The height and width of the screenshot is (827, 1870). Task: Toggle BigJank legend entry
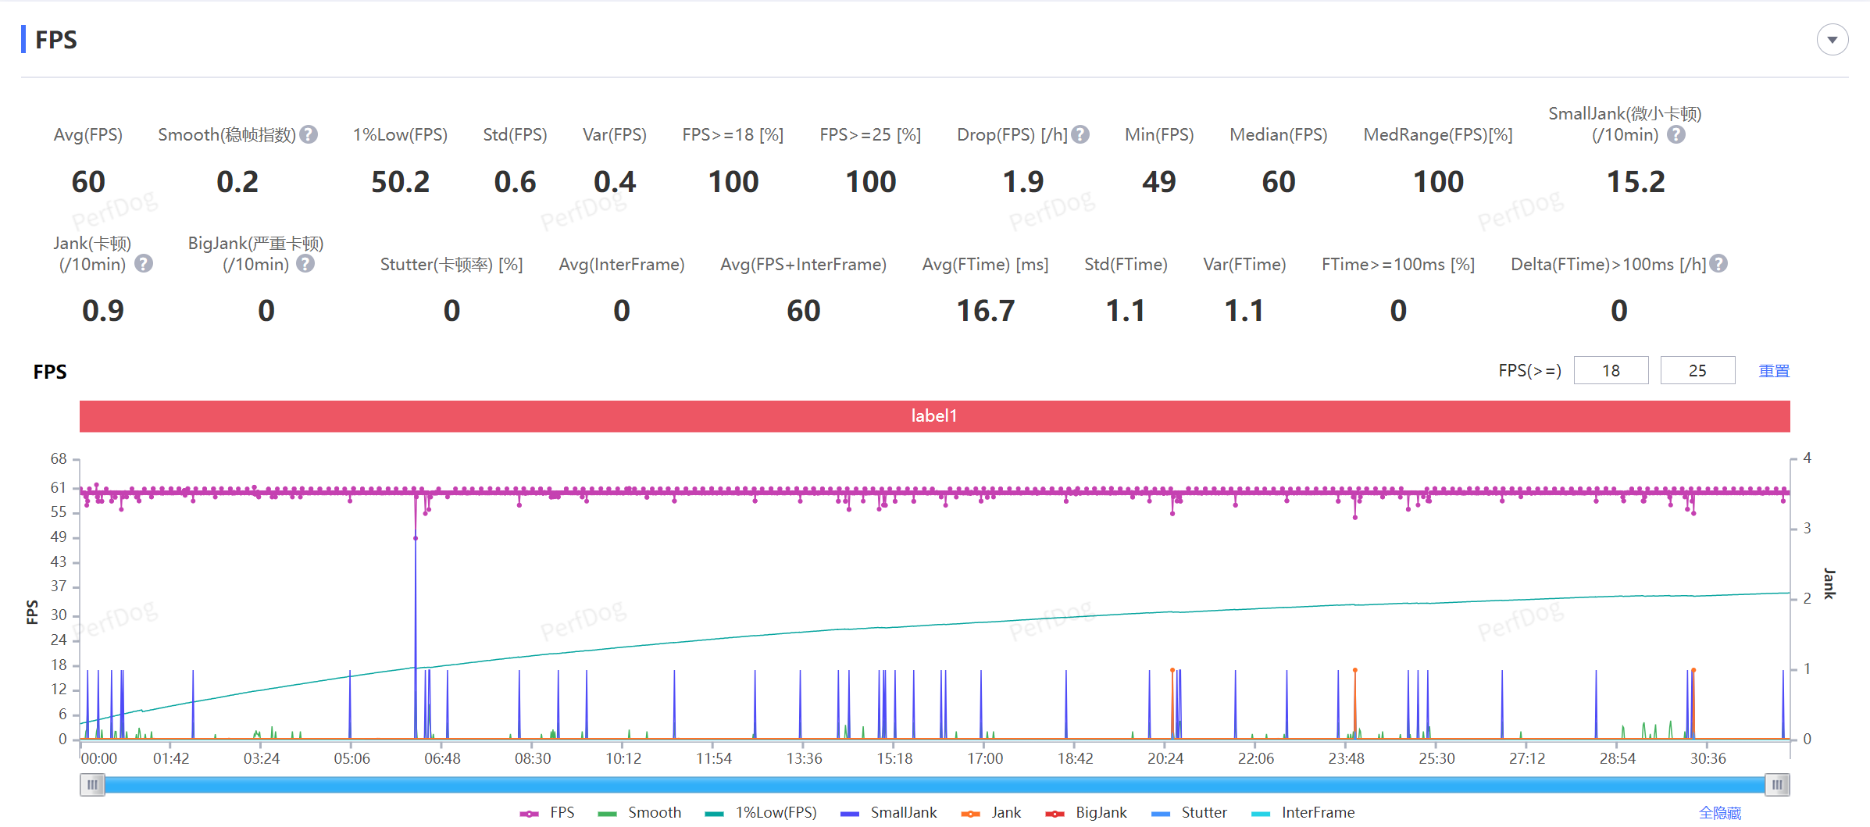tap(1087, 813)
